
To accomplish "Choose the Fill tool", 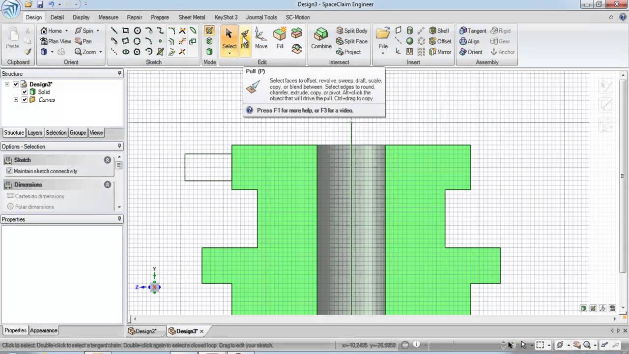I will (280, 39).
